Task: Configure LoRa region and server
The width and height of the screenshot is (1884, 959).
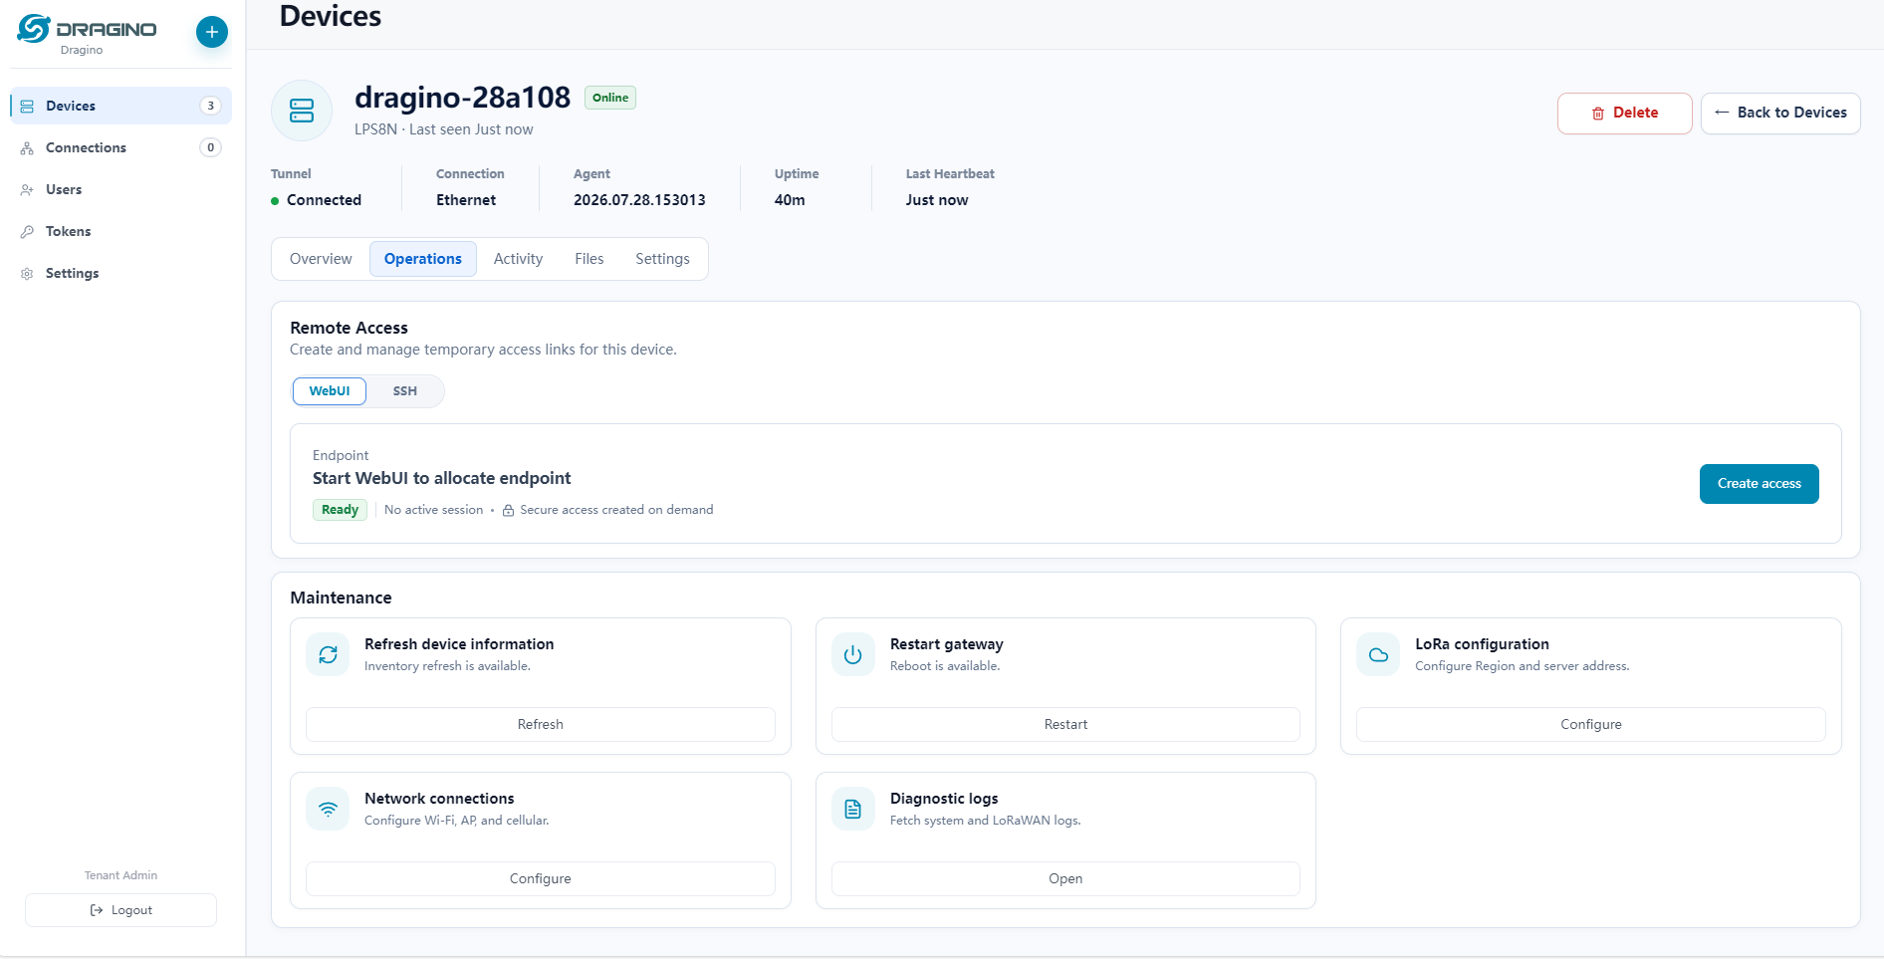Action: [1590, 724]
